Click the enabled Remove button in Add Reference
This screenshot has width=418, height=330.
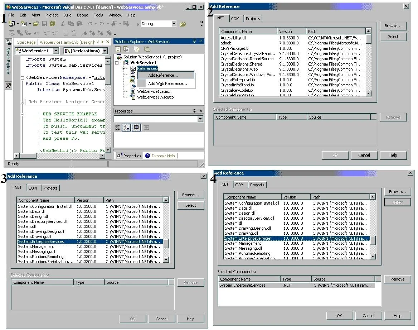pos(397,279)
